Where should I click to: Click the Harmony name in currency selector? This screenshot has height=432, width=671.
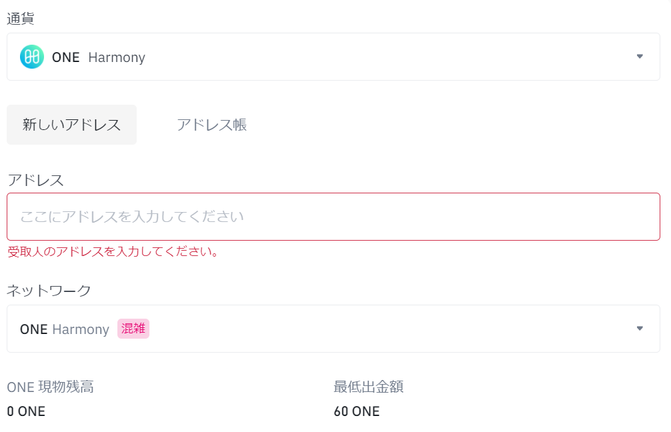coord(117,57)
